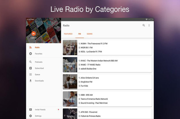Open the Campus Radio category thumbnail

(70, 47)
